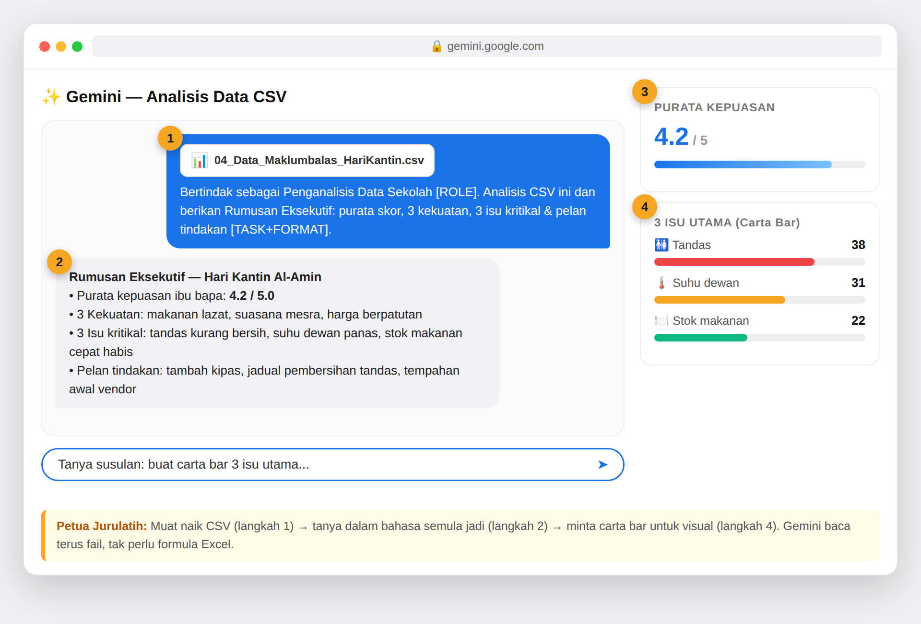Click the 'Tandas' label in bar chart
This screenshot has height=624, width=921.
(691, 245)
